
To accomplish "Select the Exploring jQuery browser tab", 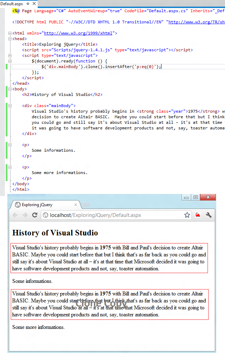I will click(45, 204).
